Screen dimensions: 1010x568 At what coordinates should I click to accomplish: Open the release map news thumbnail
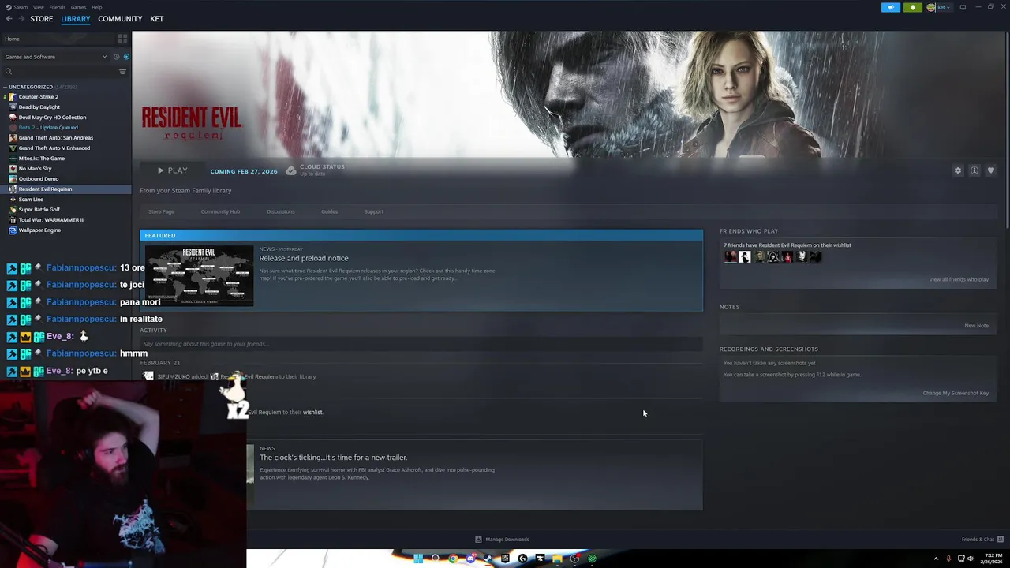pyautogui.click(x=199, y=276)
